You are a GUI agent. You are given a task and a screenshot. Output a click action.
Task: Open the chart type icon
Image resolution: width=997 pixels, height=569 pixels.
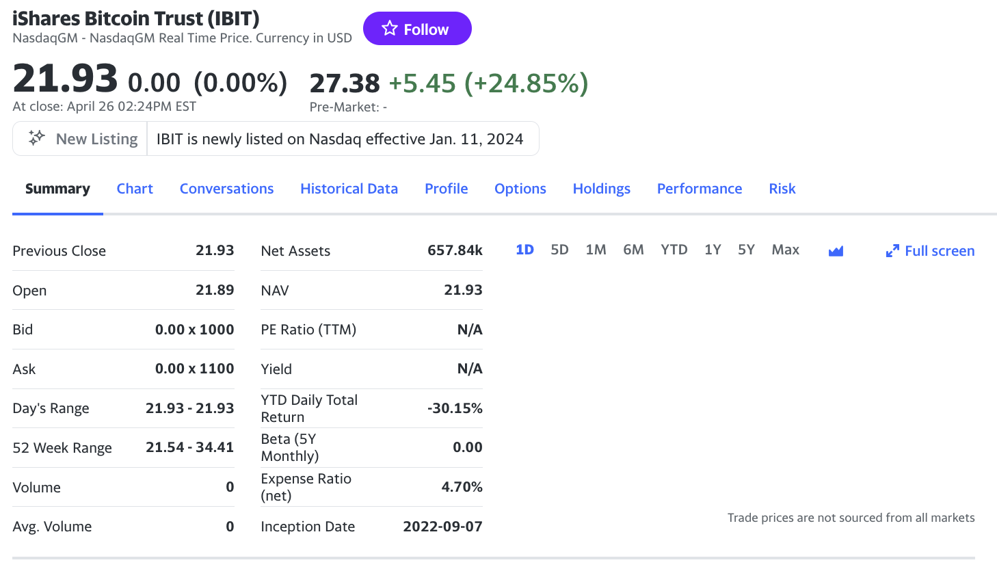tap(836, 251)
